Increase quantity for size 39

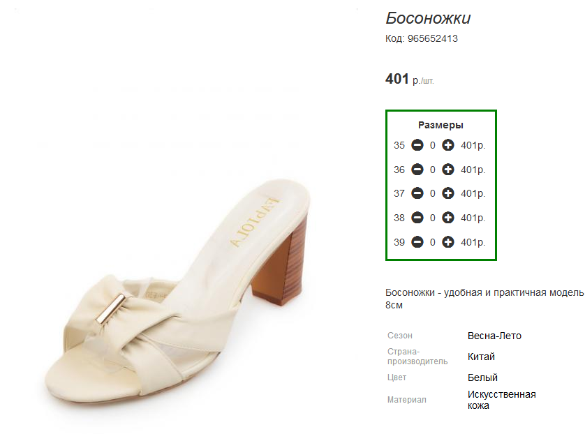pyautogui.click(x=448, y=242)
